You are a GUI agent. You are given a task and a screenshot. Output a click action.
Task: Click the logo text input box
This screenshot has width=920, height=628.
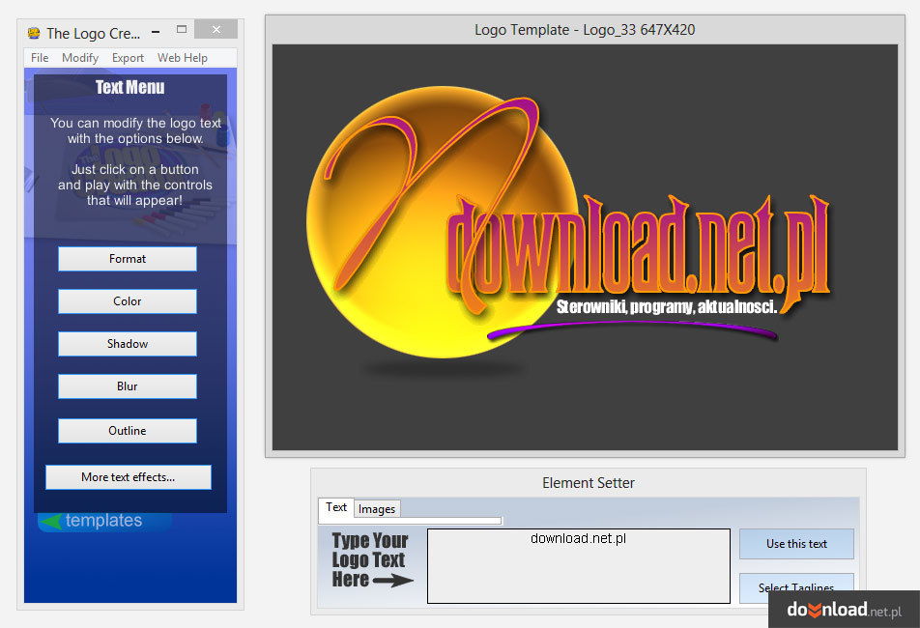pos(579,566)
